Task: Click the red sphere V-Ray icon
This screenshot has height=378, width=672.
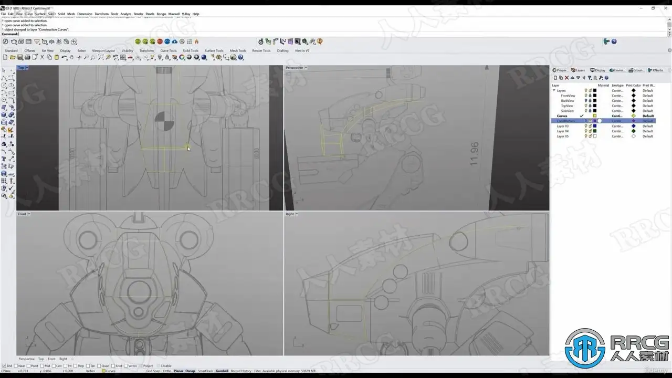Action: (x=160, y=41)
